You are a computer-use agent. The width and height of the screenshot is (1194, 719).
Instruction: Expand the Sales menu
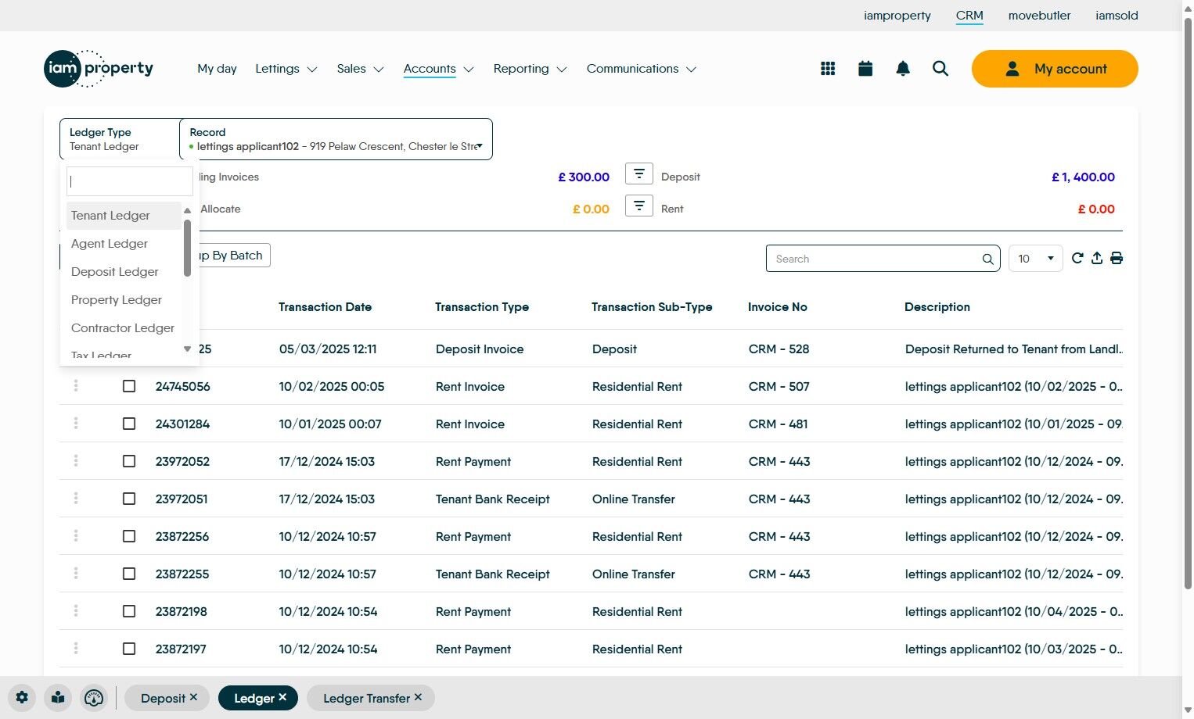[360, 69]
